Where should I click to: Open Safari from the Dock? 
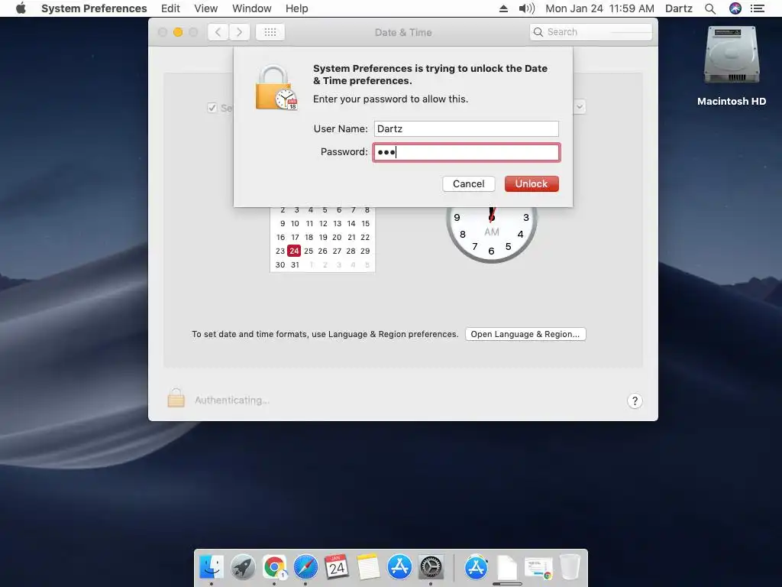click(305, 568)
